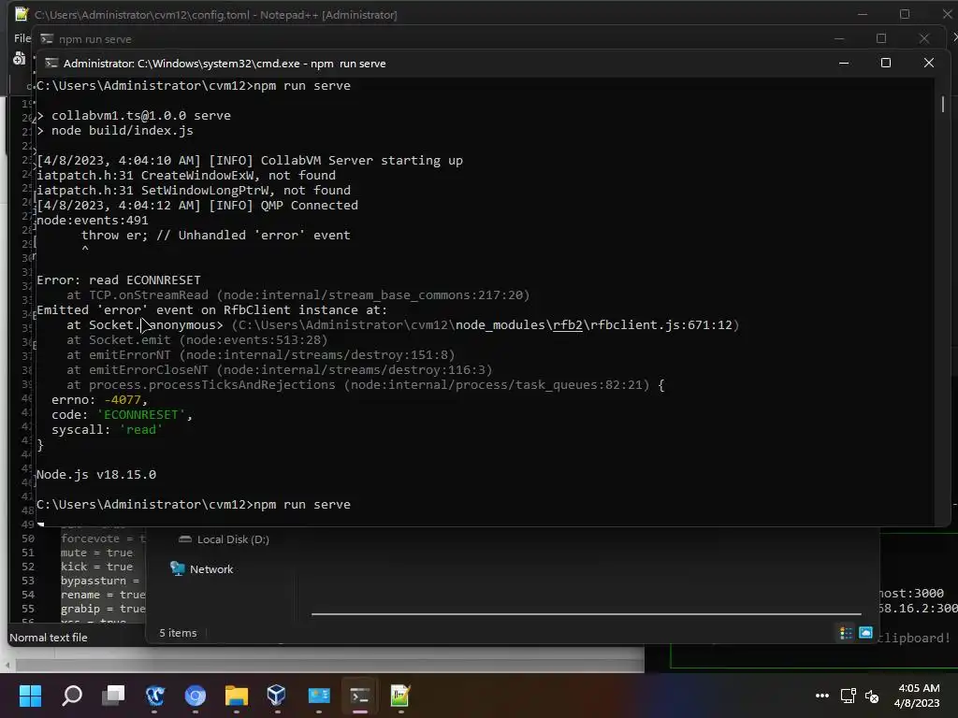The height and width of the screenshot is (718, 958).
Task: Maximize the Notepad++ window
Action: click(x=905, y=14)
